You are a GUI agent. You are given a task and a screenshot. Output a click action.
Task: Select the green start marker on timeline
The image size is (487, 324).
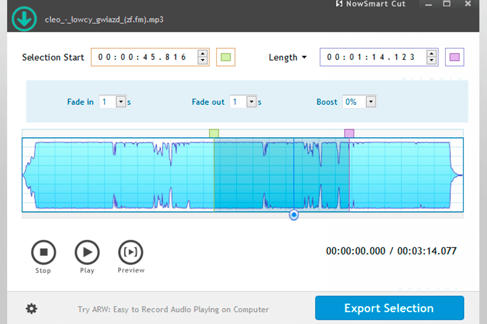(214, 133)
